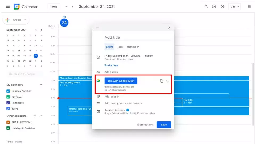The height and width of the screenshot is (144, 255).
Task: Open the Google apps grid
Action: [250, 7]
